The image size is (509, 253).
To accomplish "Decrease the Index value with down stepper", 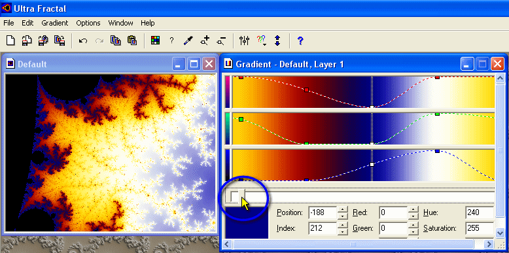I will coord(342,231).
